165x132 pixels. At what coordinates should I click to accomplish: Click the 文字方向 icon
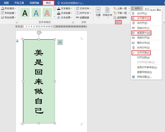pos(77,8)
